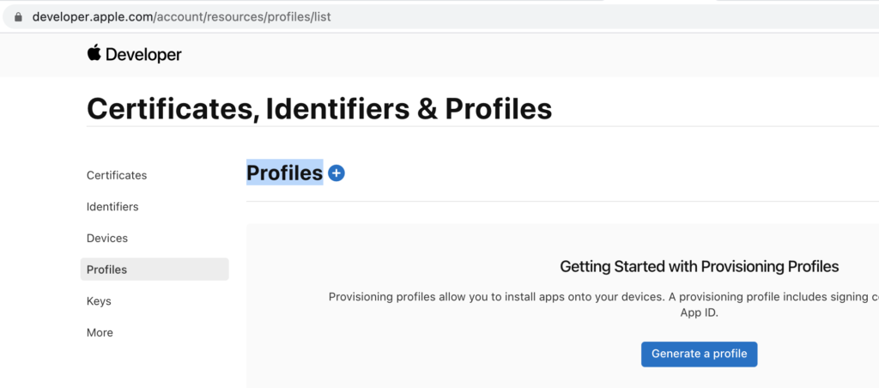Select the highlighted Profiles sidebar item
Viewport: 879px width, 388px height.
pyautogui.click(x=155, y=270)
